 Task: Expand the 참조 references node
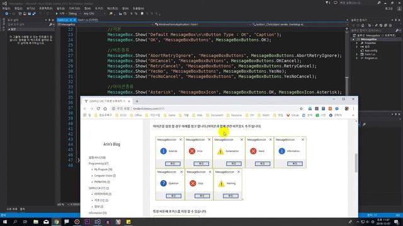(x=357, y=47)
